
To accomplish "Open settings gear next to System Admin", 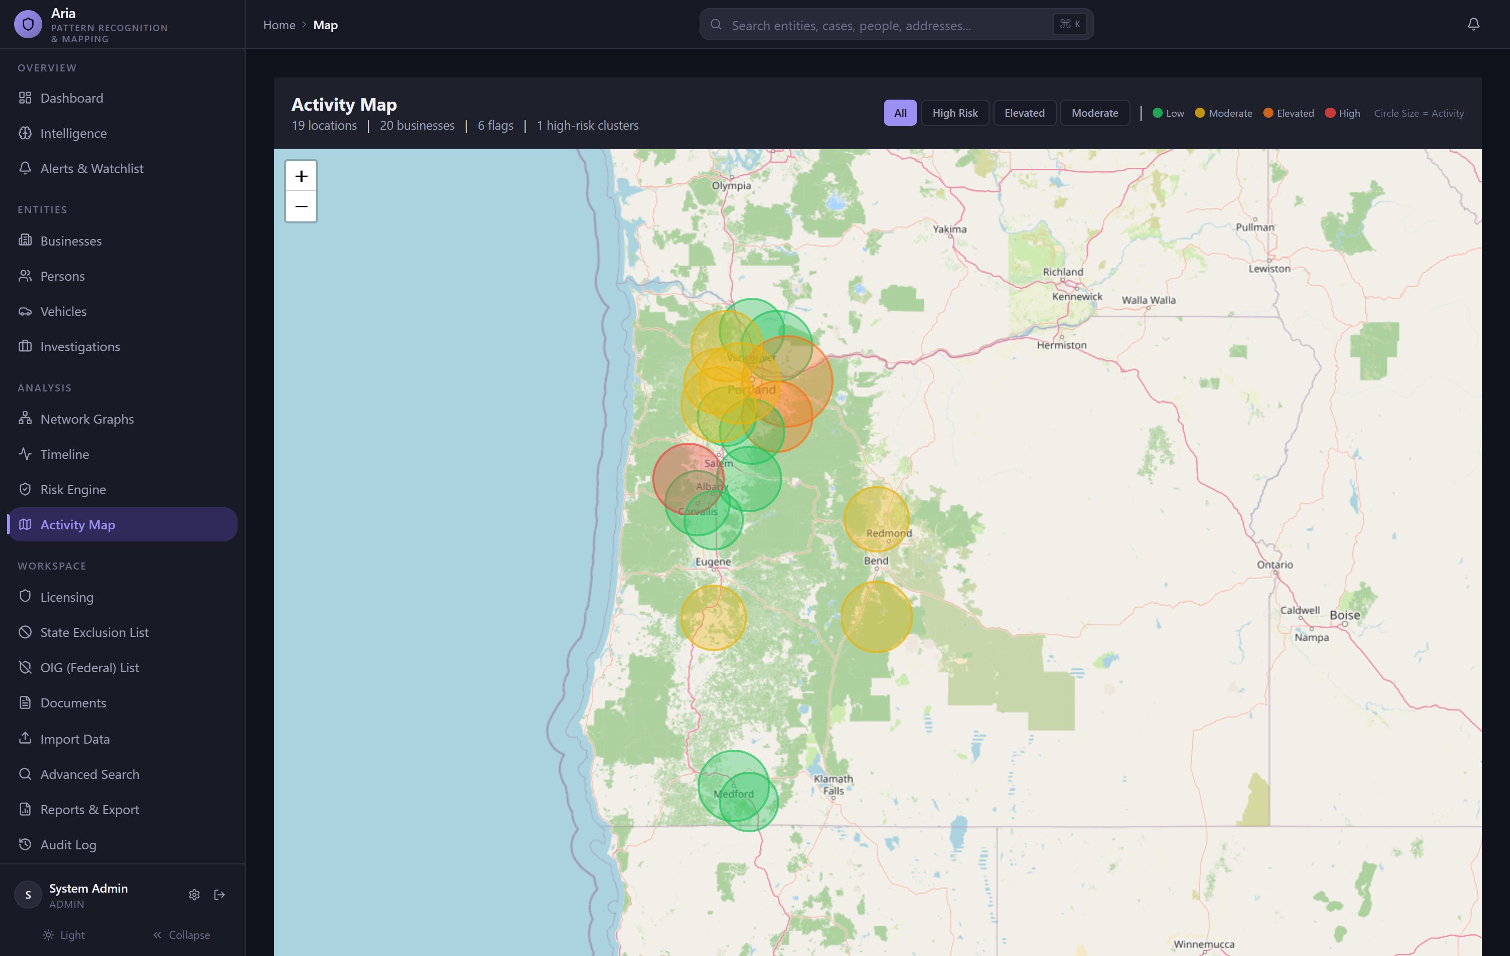I will coord(194,895).
